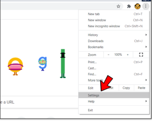This screenshot has height=121, width=152.
Task: Click the address bar field
Action: click(62, 6)
